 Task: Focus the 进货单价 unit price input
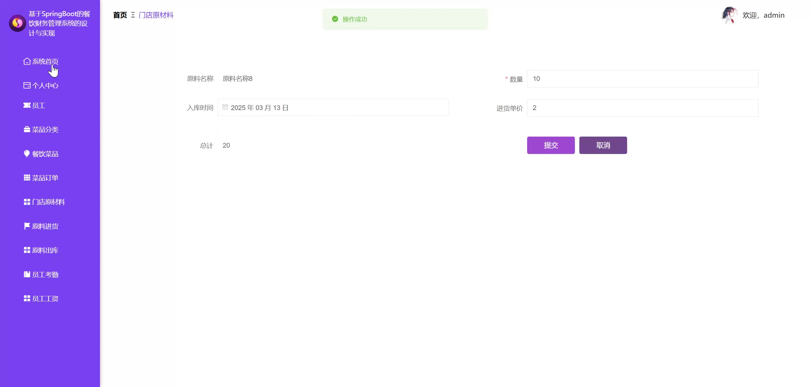[x=642, y=108]
